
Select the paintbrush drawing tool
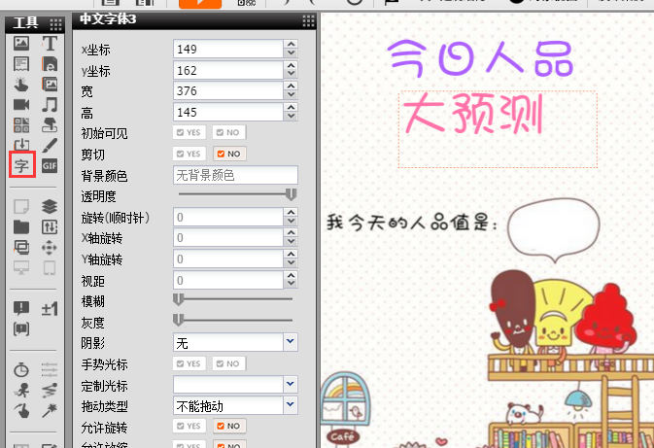click(x=50, y=145)
